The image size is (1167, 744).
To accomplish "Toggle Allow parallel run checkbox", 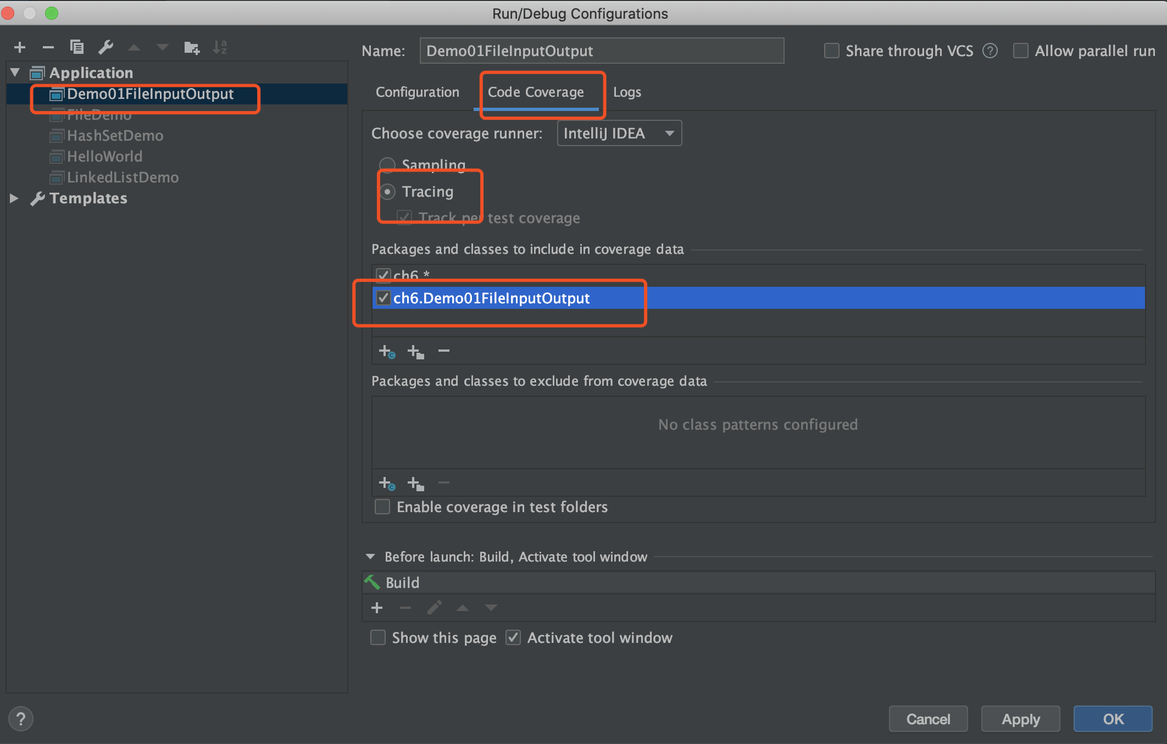I will (1021, 51).
